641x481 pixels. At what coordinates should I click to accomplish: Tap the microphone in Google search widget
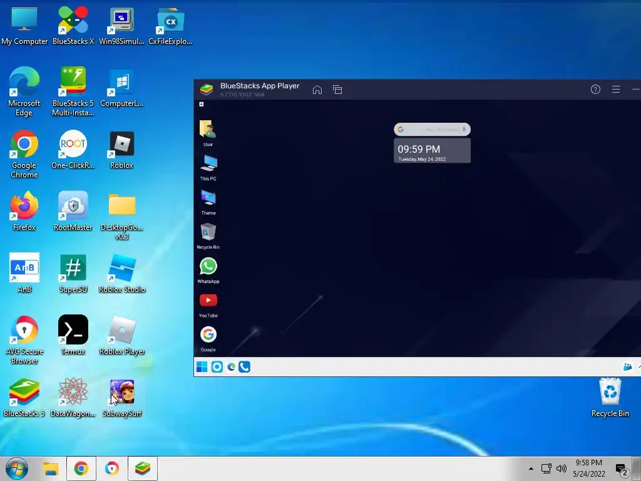coord(464,129)
